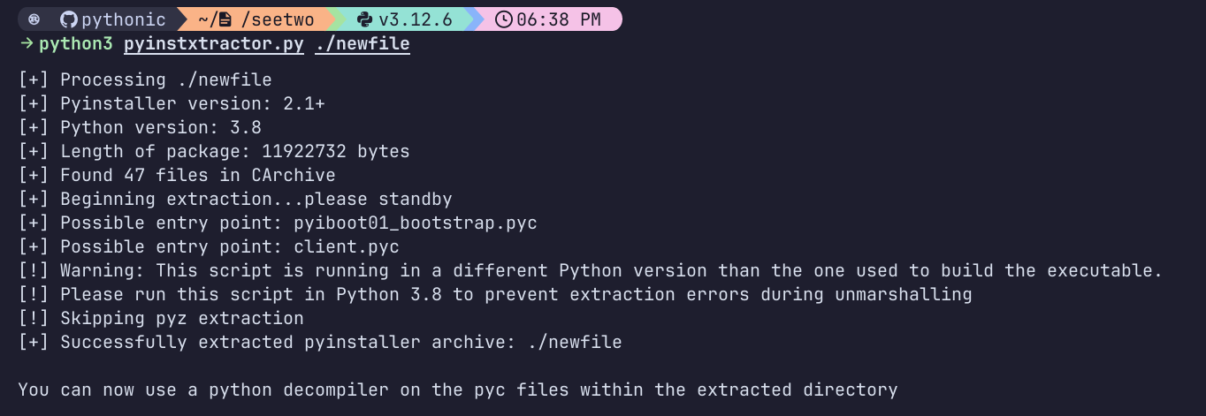
Task: Select the pythonic username segment
Action: tap(124, 19)
